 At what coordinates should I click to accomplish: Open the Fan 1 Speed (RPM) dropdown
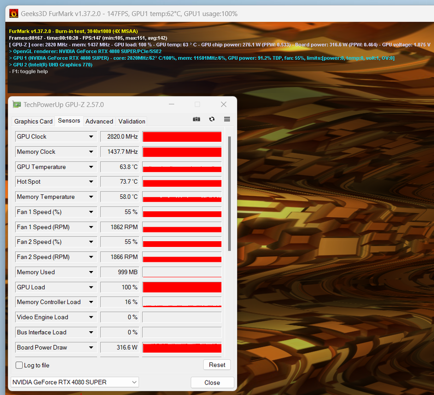click(x=91, y=227)
